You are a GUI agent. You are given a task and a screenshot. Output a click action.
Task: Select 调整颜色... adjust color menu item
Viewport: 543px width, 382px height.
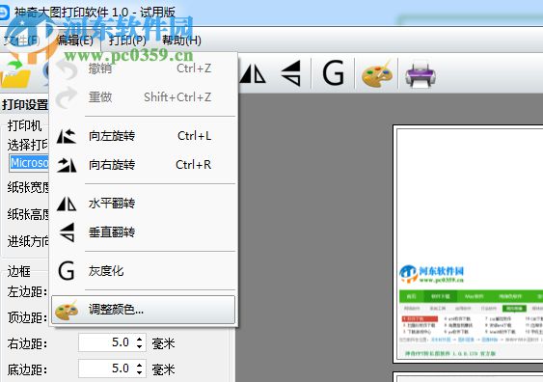(144, 310)
